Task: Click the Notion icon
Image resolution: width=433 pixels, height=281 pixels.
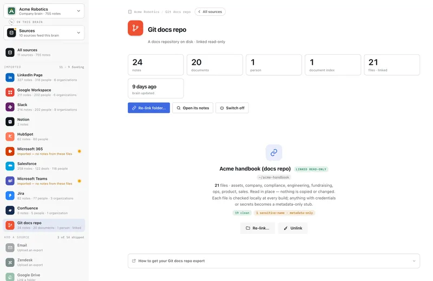Action: coord(10,122)
